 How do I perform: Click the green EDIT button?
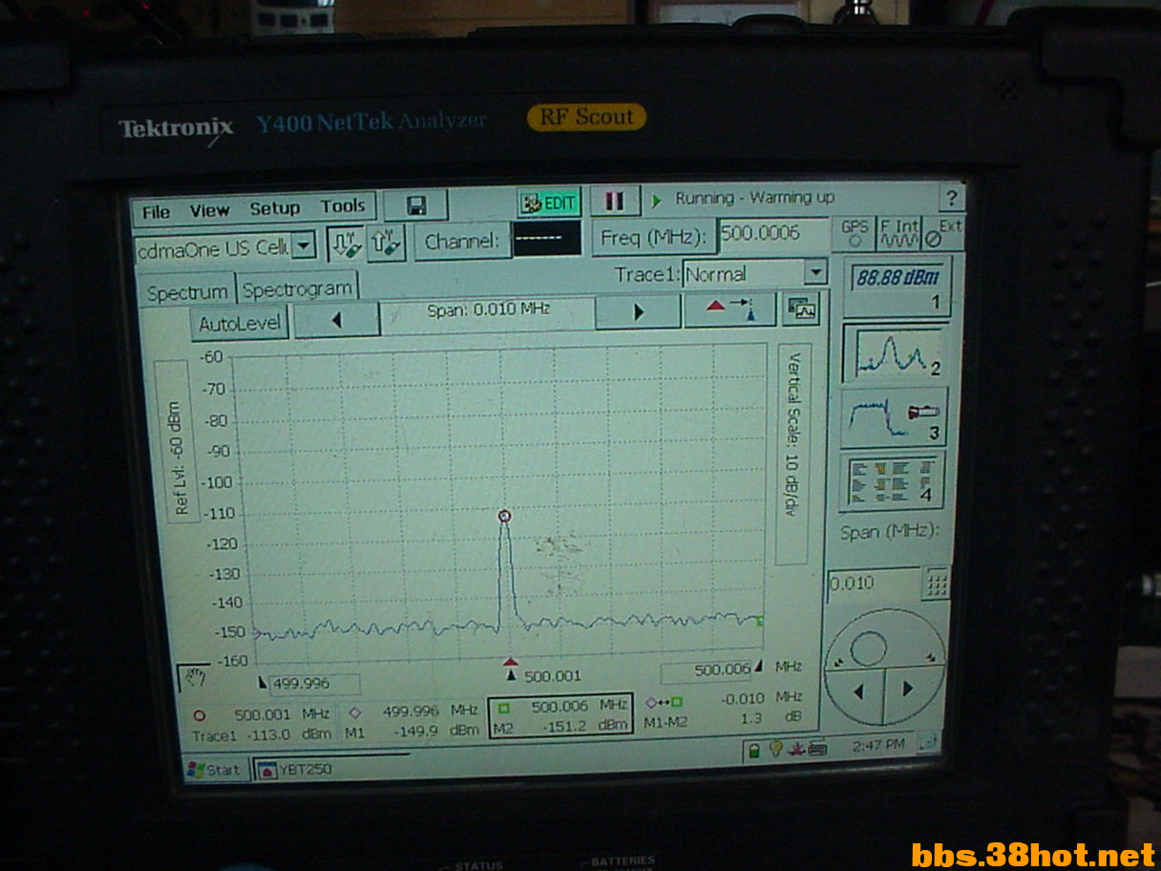549,202
